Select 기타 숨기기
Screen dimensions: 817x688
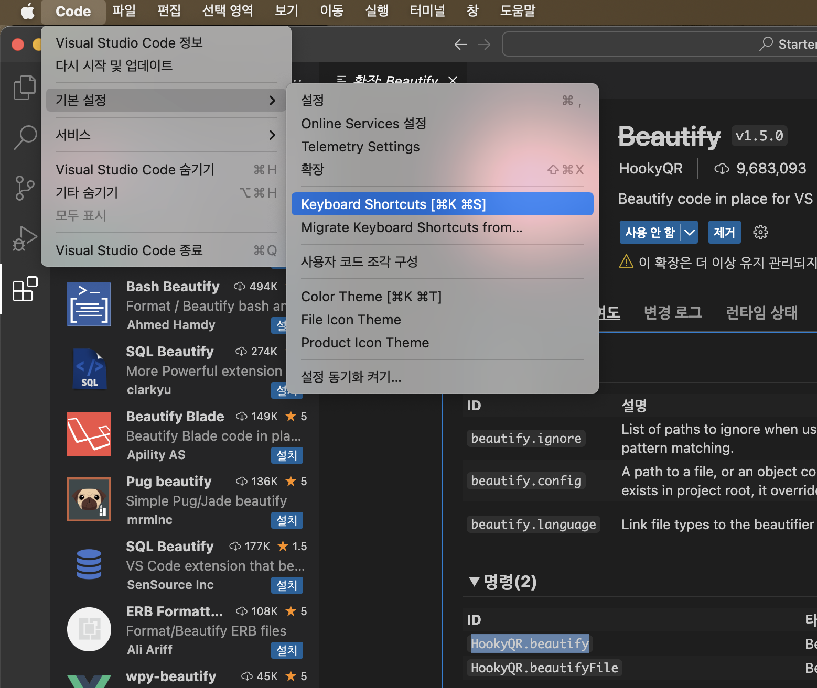[166, 192]
